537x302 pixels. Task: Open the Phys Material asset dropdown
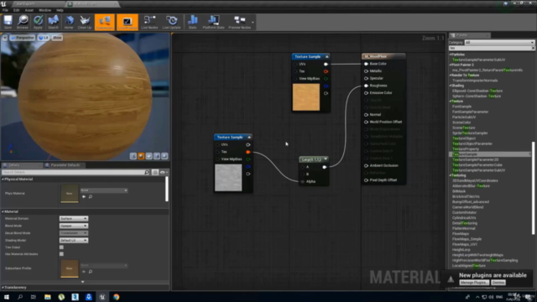click(x=104, y=190)
